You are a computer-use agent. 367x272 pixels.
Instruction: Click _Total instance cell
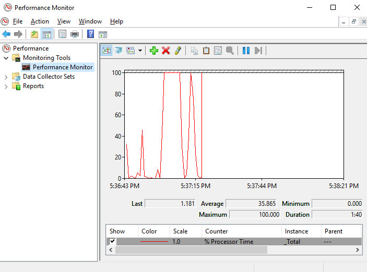coord(292,241)
